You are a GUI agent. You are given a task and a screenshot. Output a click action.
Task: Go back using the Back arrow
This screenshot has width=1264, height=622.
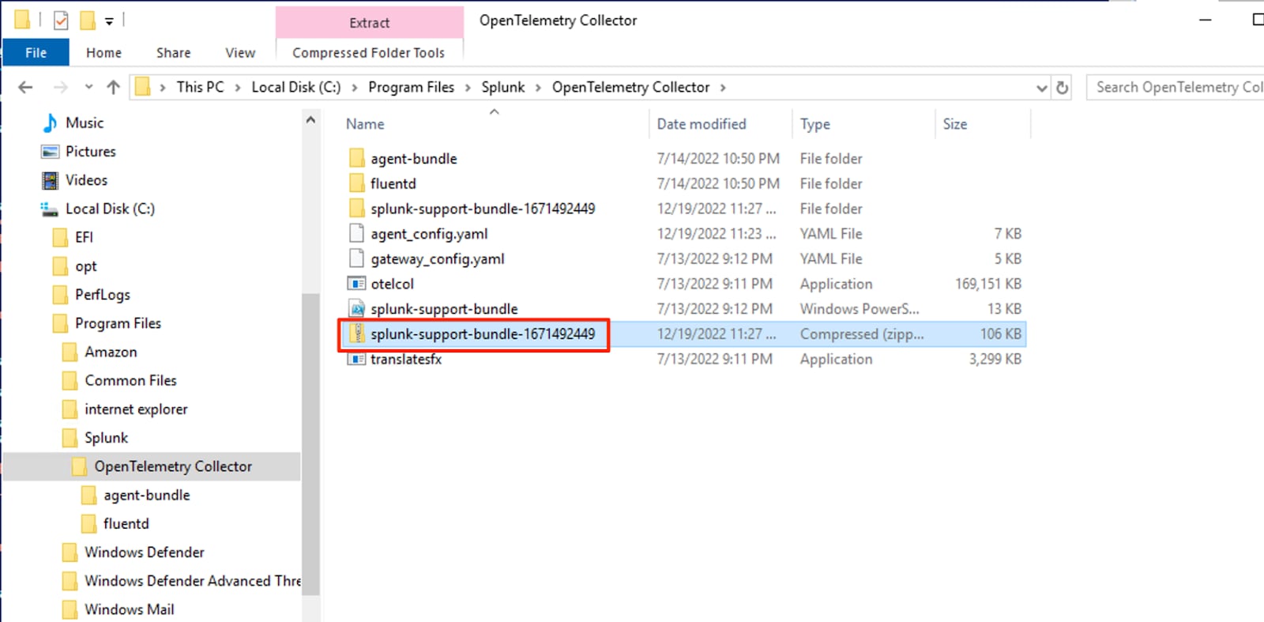[25, 87]
